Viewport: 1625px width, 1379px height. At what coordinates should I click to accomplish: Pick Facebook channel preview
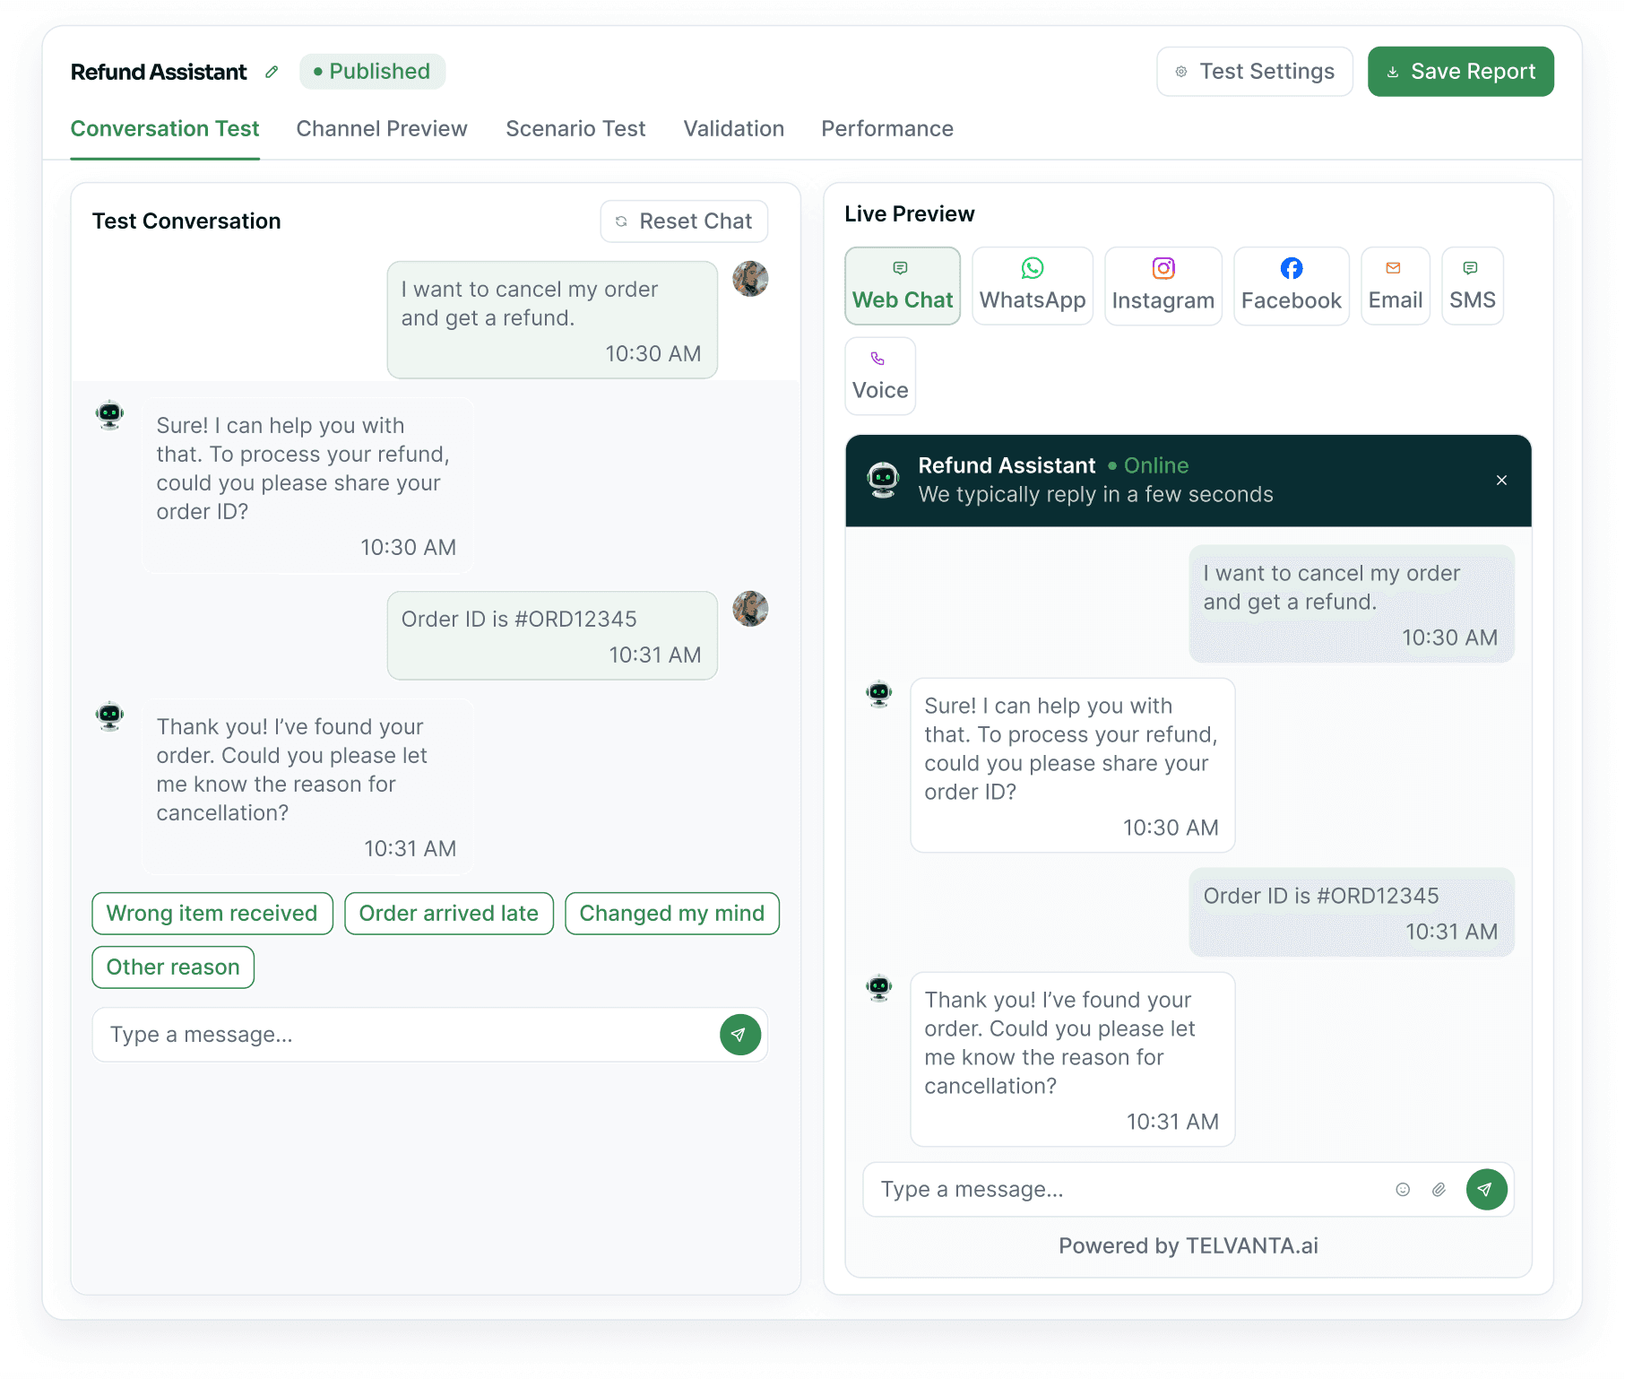(x=1292, y=286)
